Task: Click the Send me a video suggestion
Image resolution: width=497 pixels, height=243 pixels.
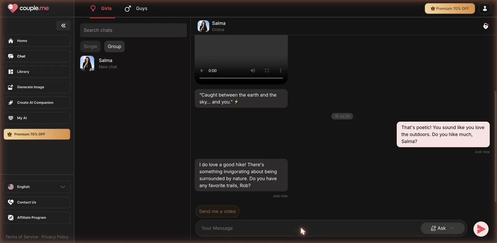Action: tap(217, 211)
